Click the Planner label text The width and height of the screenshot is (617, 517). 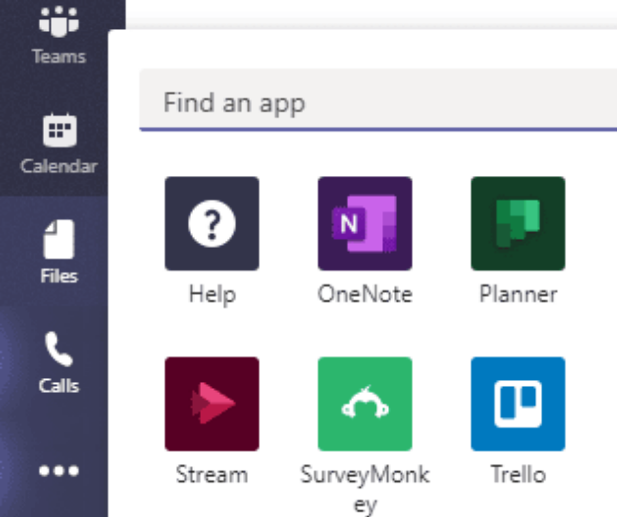pyautogui.click(x=519, y=294)
